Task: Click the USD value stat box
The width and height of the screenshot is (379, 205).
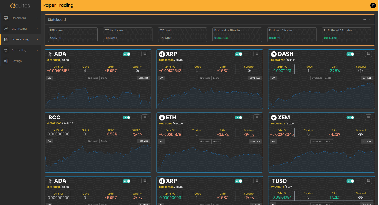Action: pyautogui.click(x=73, y=35)
